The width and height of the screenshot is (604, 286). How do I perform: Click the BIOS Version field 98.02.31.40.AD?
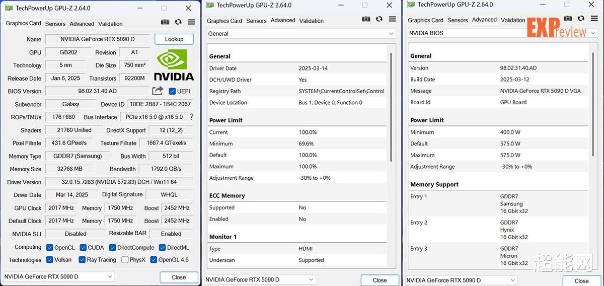click(x=98, y=91)
